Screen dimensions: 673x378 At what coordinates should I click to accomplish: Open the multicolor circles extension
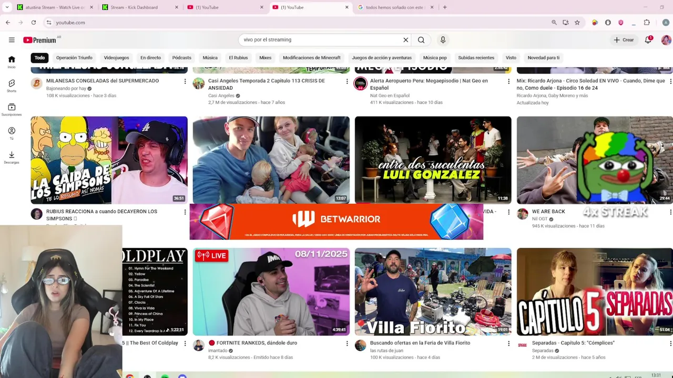(x=595, y=23)
